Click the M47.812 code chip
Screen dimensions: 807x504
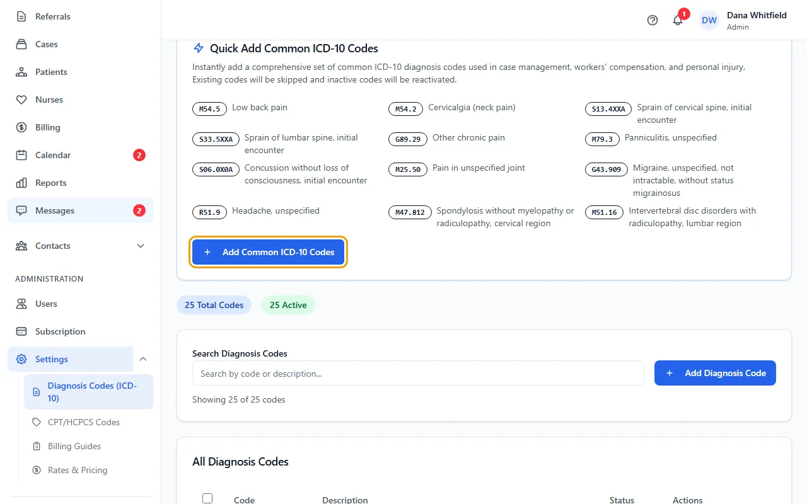click(x=410, y=212)
